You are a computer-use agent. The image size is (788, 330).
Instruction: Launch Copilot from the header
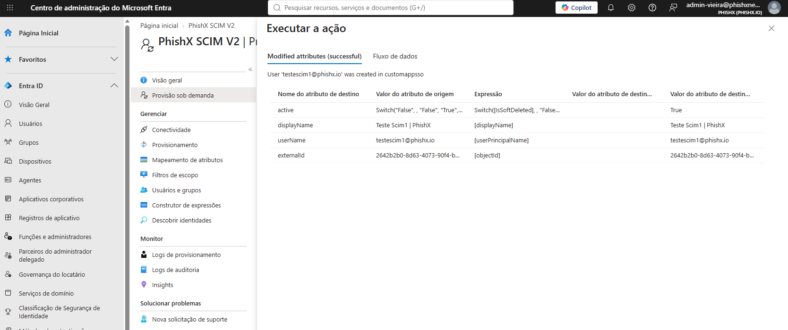pyautogui.click(x=576, y=8)
